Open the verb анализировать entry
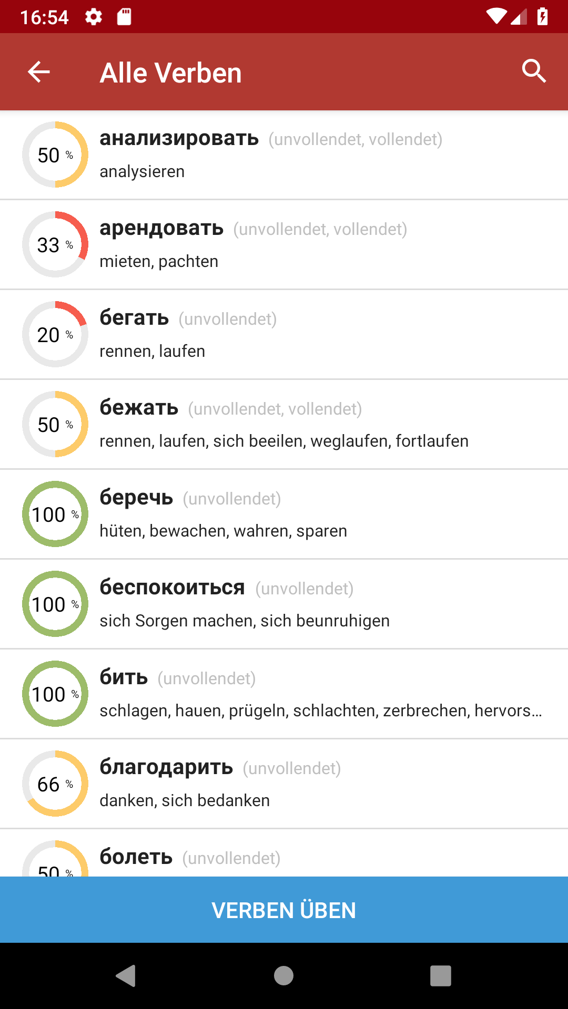Image resolution: width=568 pixels, height=1009 pixels. [x=284, y=155]
